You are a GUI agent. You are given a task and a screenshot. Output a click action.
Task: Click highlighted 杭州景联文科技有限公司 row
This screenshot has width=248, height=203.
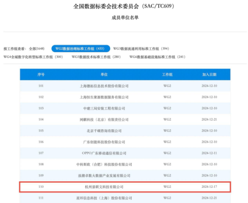(125, 187)
